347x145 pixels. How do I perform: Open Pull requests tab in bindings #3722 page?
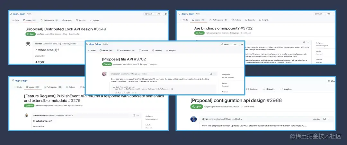pyautogui.click(x=218, y=20)
